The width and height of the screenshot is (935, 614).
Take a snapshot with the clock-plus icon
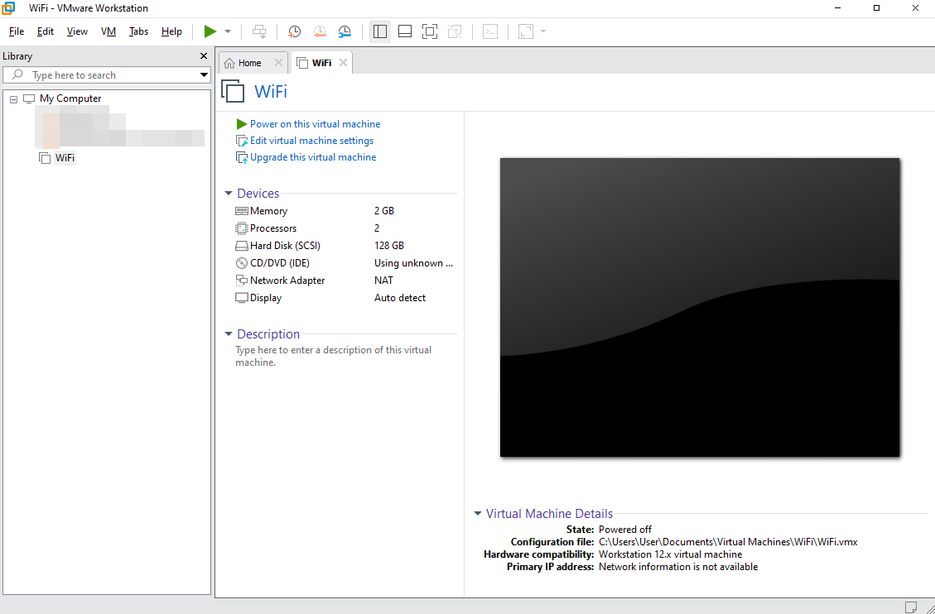point(295,31)
